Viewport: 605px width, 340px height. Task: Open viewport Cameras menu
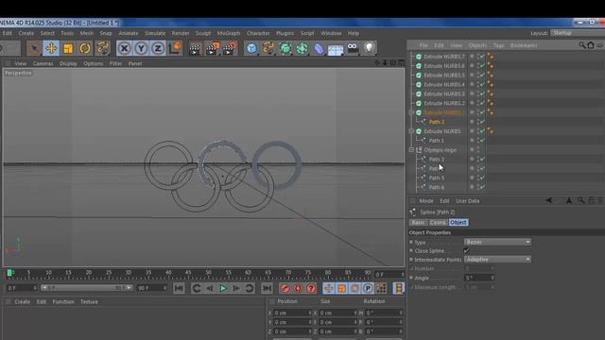(43, 63)
